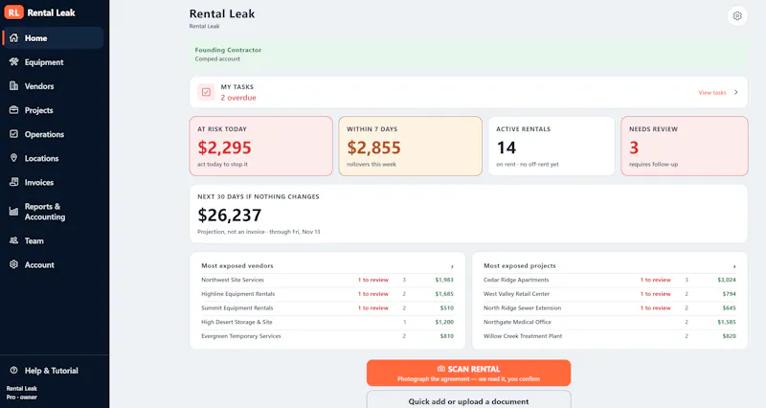
Task: Select Vendors in the sidebar
Action: click(53, 86)
